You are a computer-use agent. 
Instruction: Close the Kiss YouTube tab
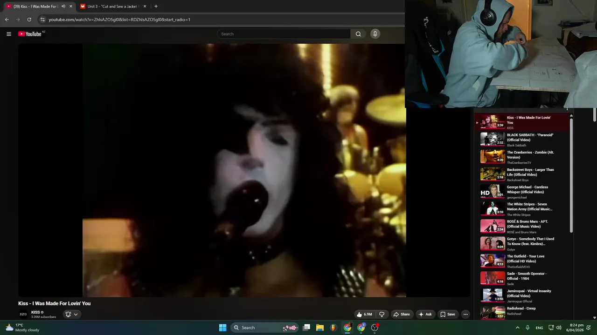tap(71, 7)
